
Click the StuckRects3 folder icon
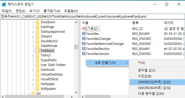click(37, 41)
